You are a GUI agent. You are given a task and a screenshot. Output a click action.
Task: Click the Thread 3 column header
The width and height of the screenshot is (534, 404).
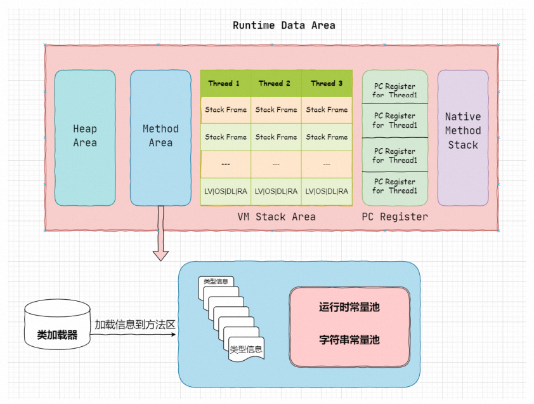click(327, 83)
